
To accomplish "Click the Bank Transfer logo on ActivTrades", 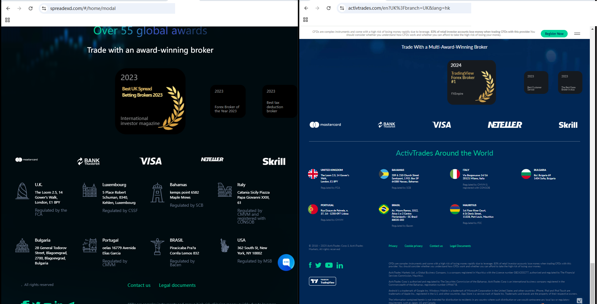I will pyautogui.click(x=387, y=125).
